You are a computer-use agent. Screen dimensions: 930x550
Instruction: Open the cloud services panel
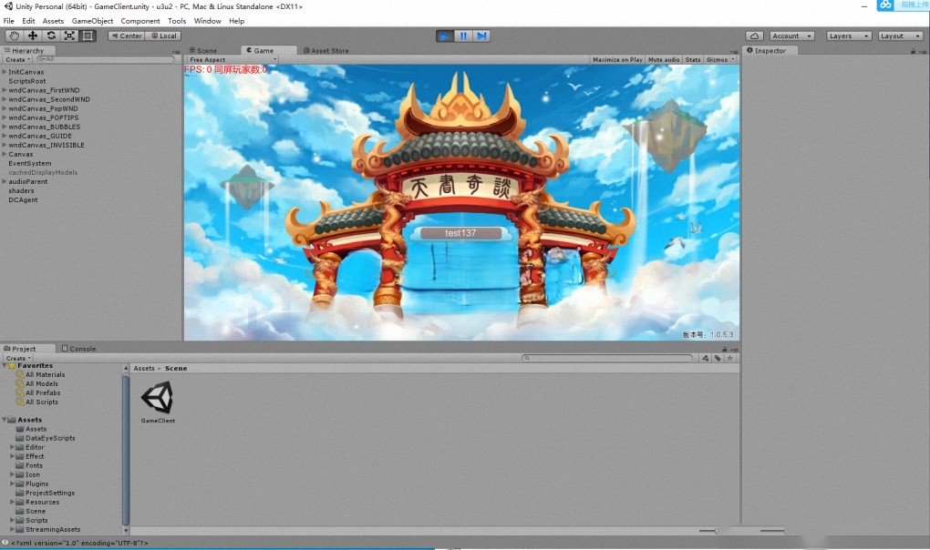coord(754,36)
